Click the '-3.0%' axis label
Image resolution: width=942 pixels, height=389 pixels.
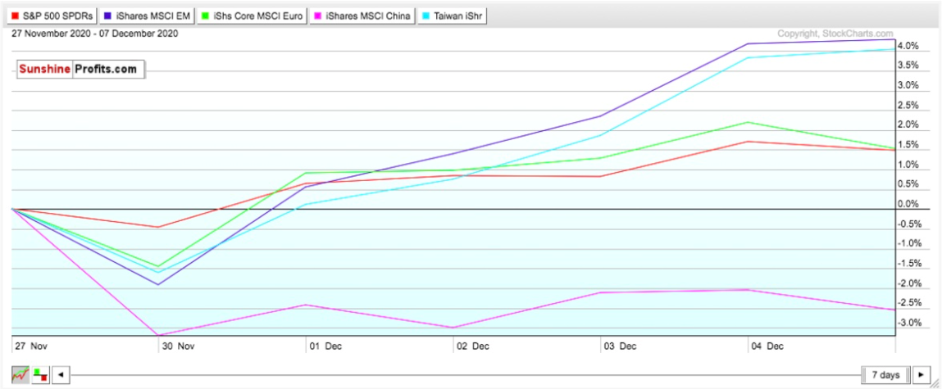tap(908, 323)
